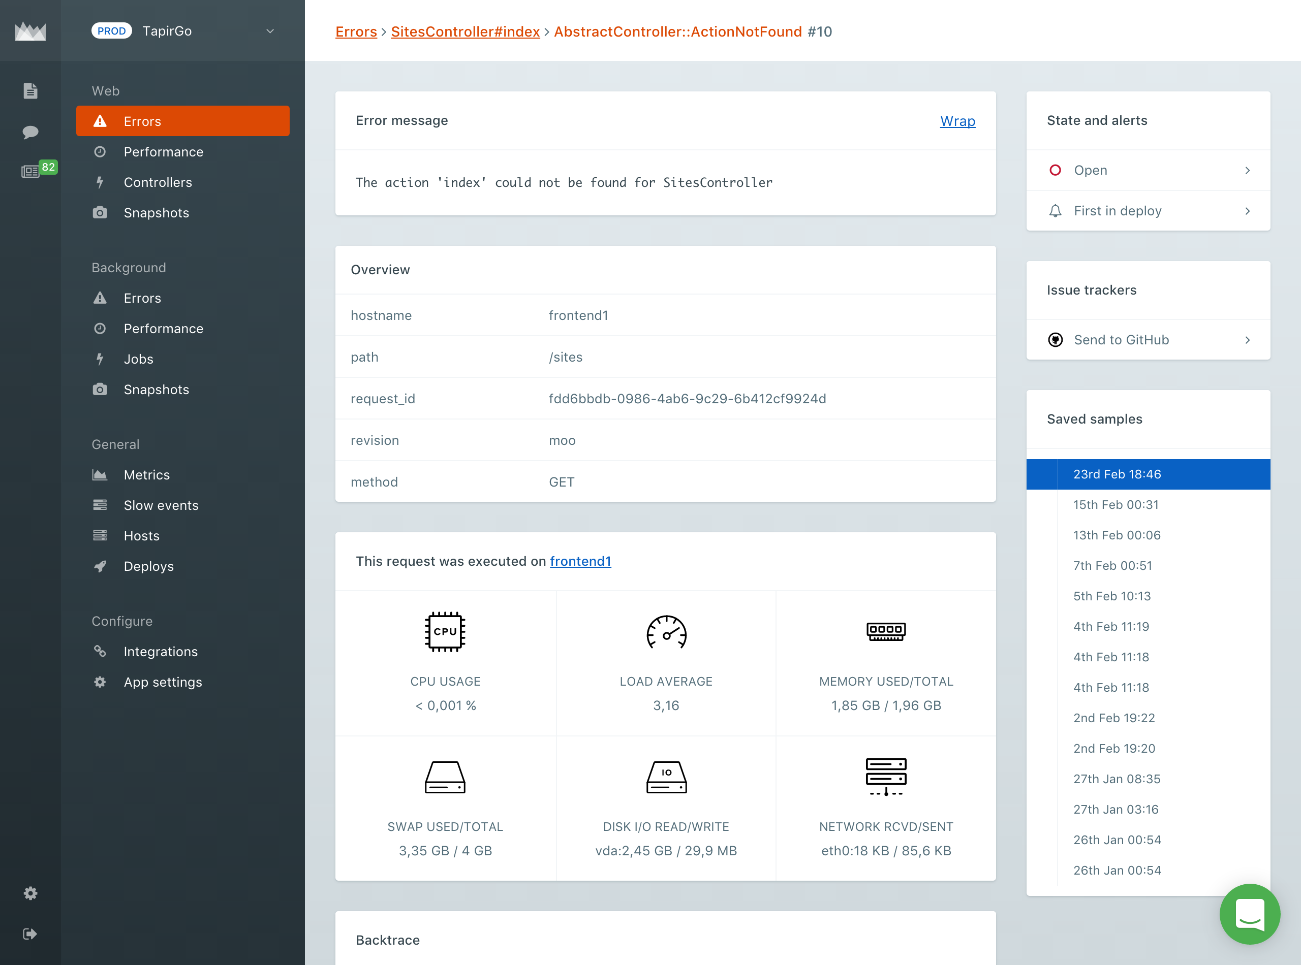Viewport: 1301px width, 965px height.
Task: Open the green Intercom chat launcher
Action: pos(1250,914)
